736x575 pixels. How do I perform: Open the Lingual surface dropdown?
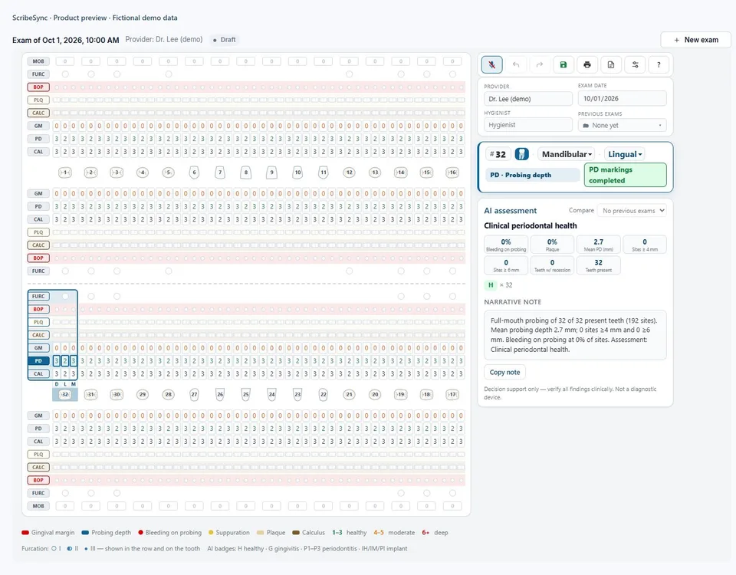[625, 154]
